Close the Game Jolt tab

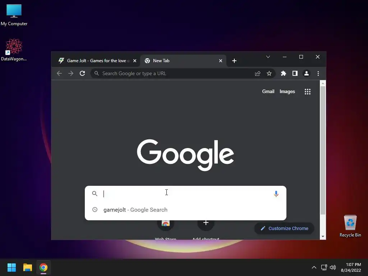[x=135, y=61]
